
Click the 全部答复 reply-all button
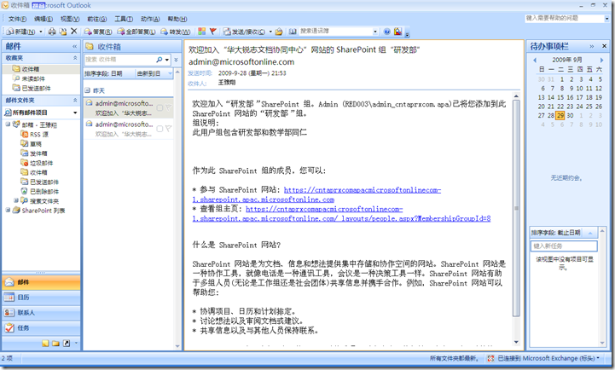coord(136,32)
